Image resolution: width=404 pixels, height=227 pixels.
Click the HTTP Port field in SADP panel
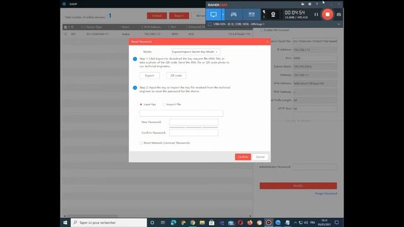(x=315, y=108)
